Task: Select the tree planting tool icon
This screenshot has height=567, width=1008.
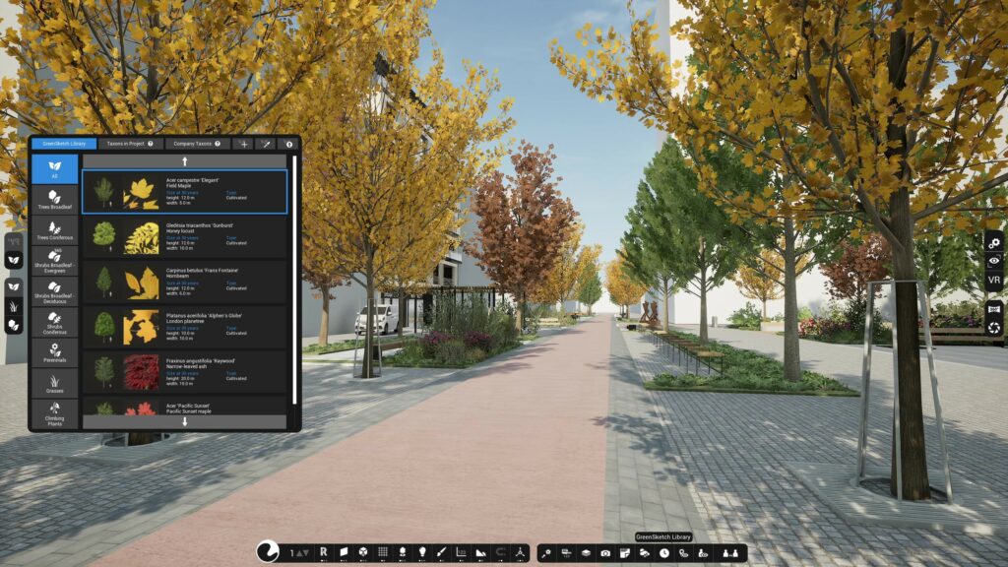Action: [x=403, y=552]
